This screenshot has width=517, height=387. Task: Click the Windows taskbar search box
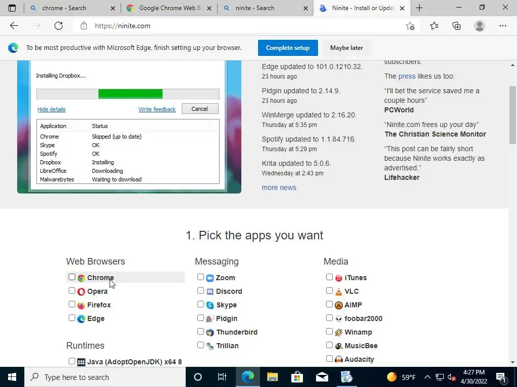(x=105, y=377)
